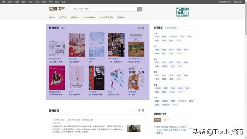
Task: Expand 更多 in the 科技 tag group
Action: [176, 105]
